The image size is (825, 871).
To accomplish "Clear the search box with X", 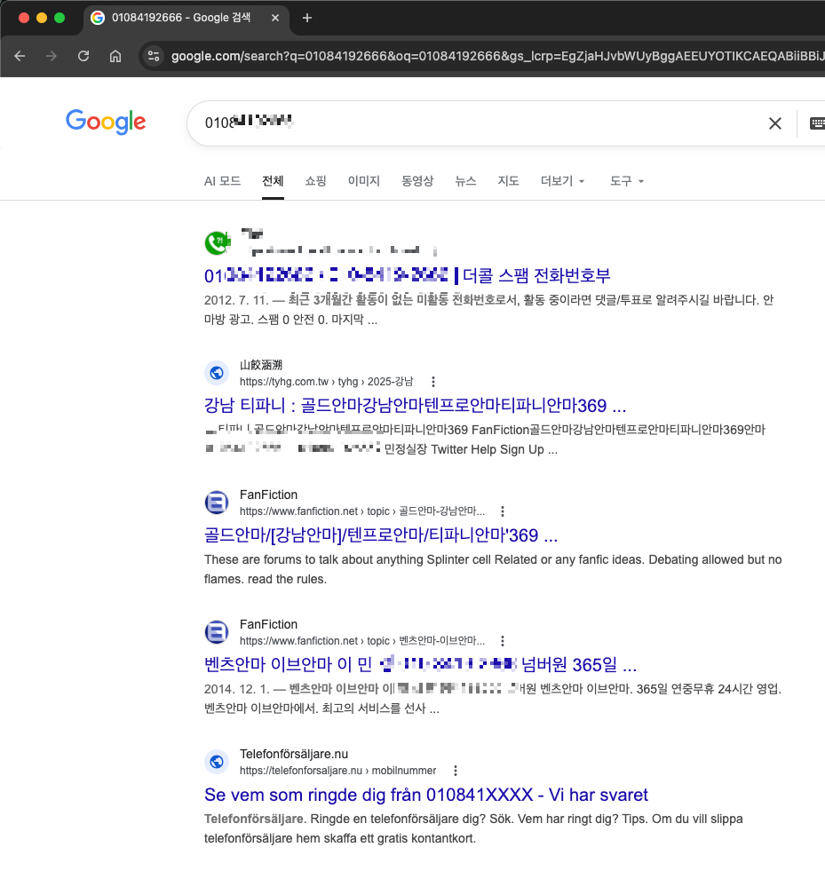I will (775, 123).
